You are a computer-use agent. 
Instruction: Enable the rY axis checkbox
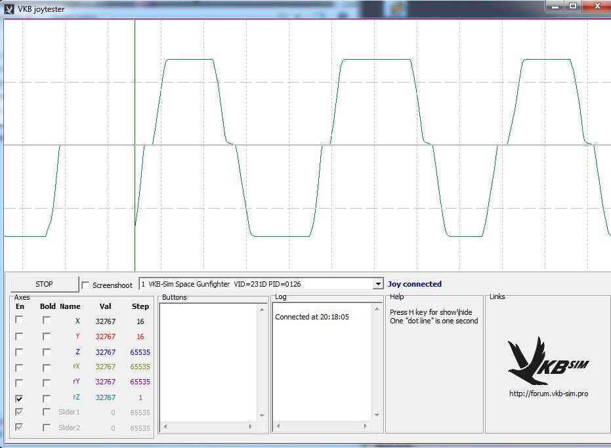click(18, 382)
